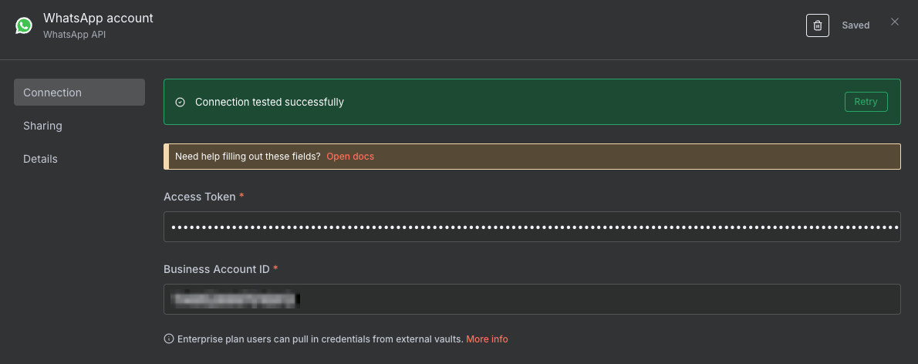Click the WhatsApp logo icon

click(24, 25)
